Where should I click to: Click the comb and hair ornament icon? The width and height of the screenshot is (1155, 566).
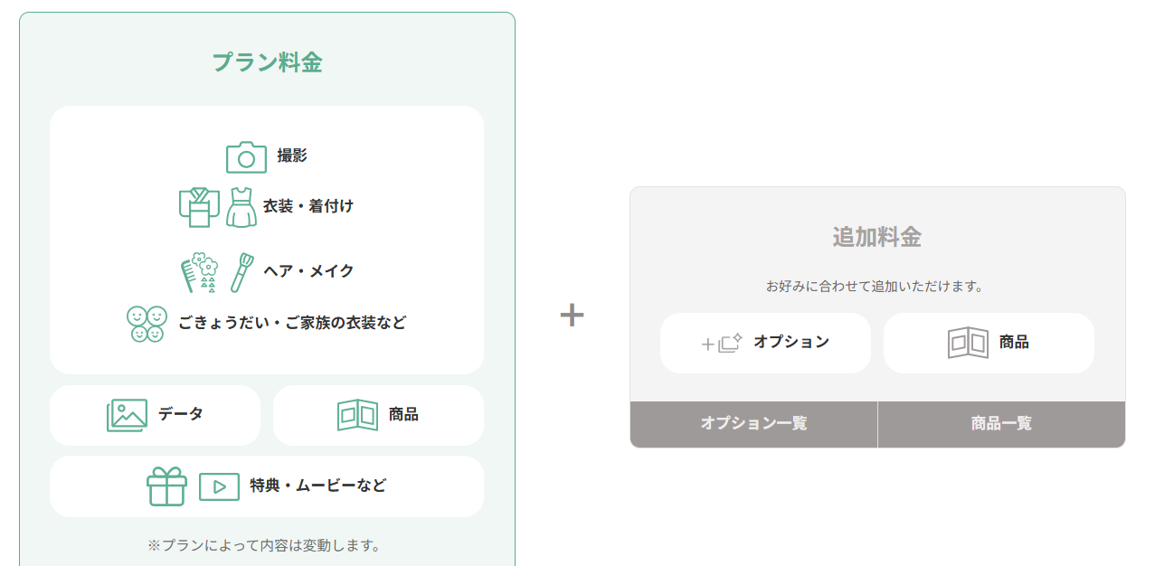pyautogui.click(x=200, y=271)
